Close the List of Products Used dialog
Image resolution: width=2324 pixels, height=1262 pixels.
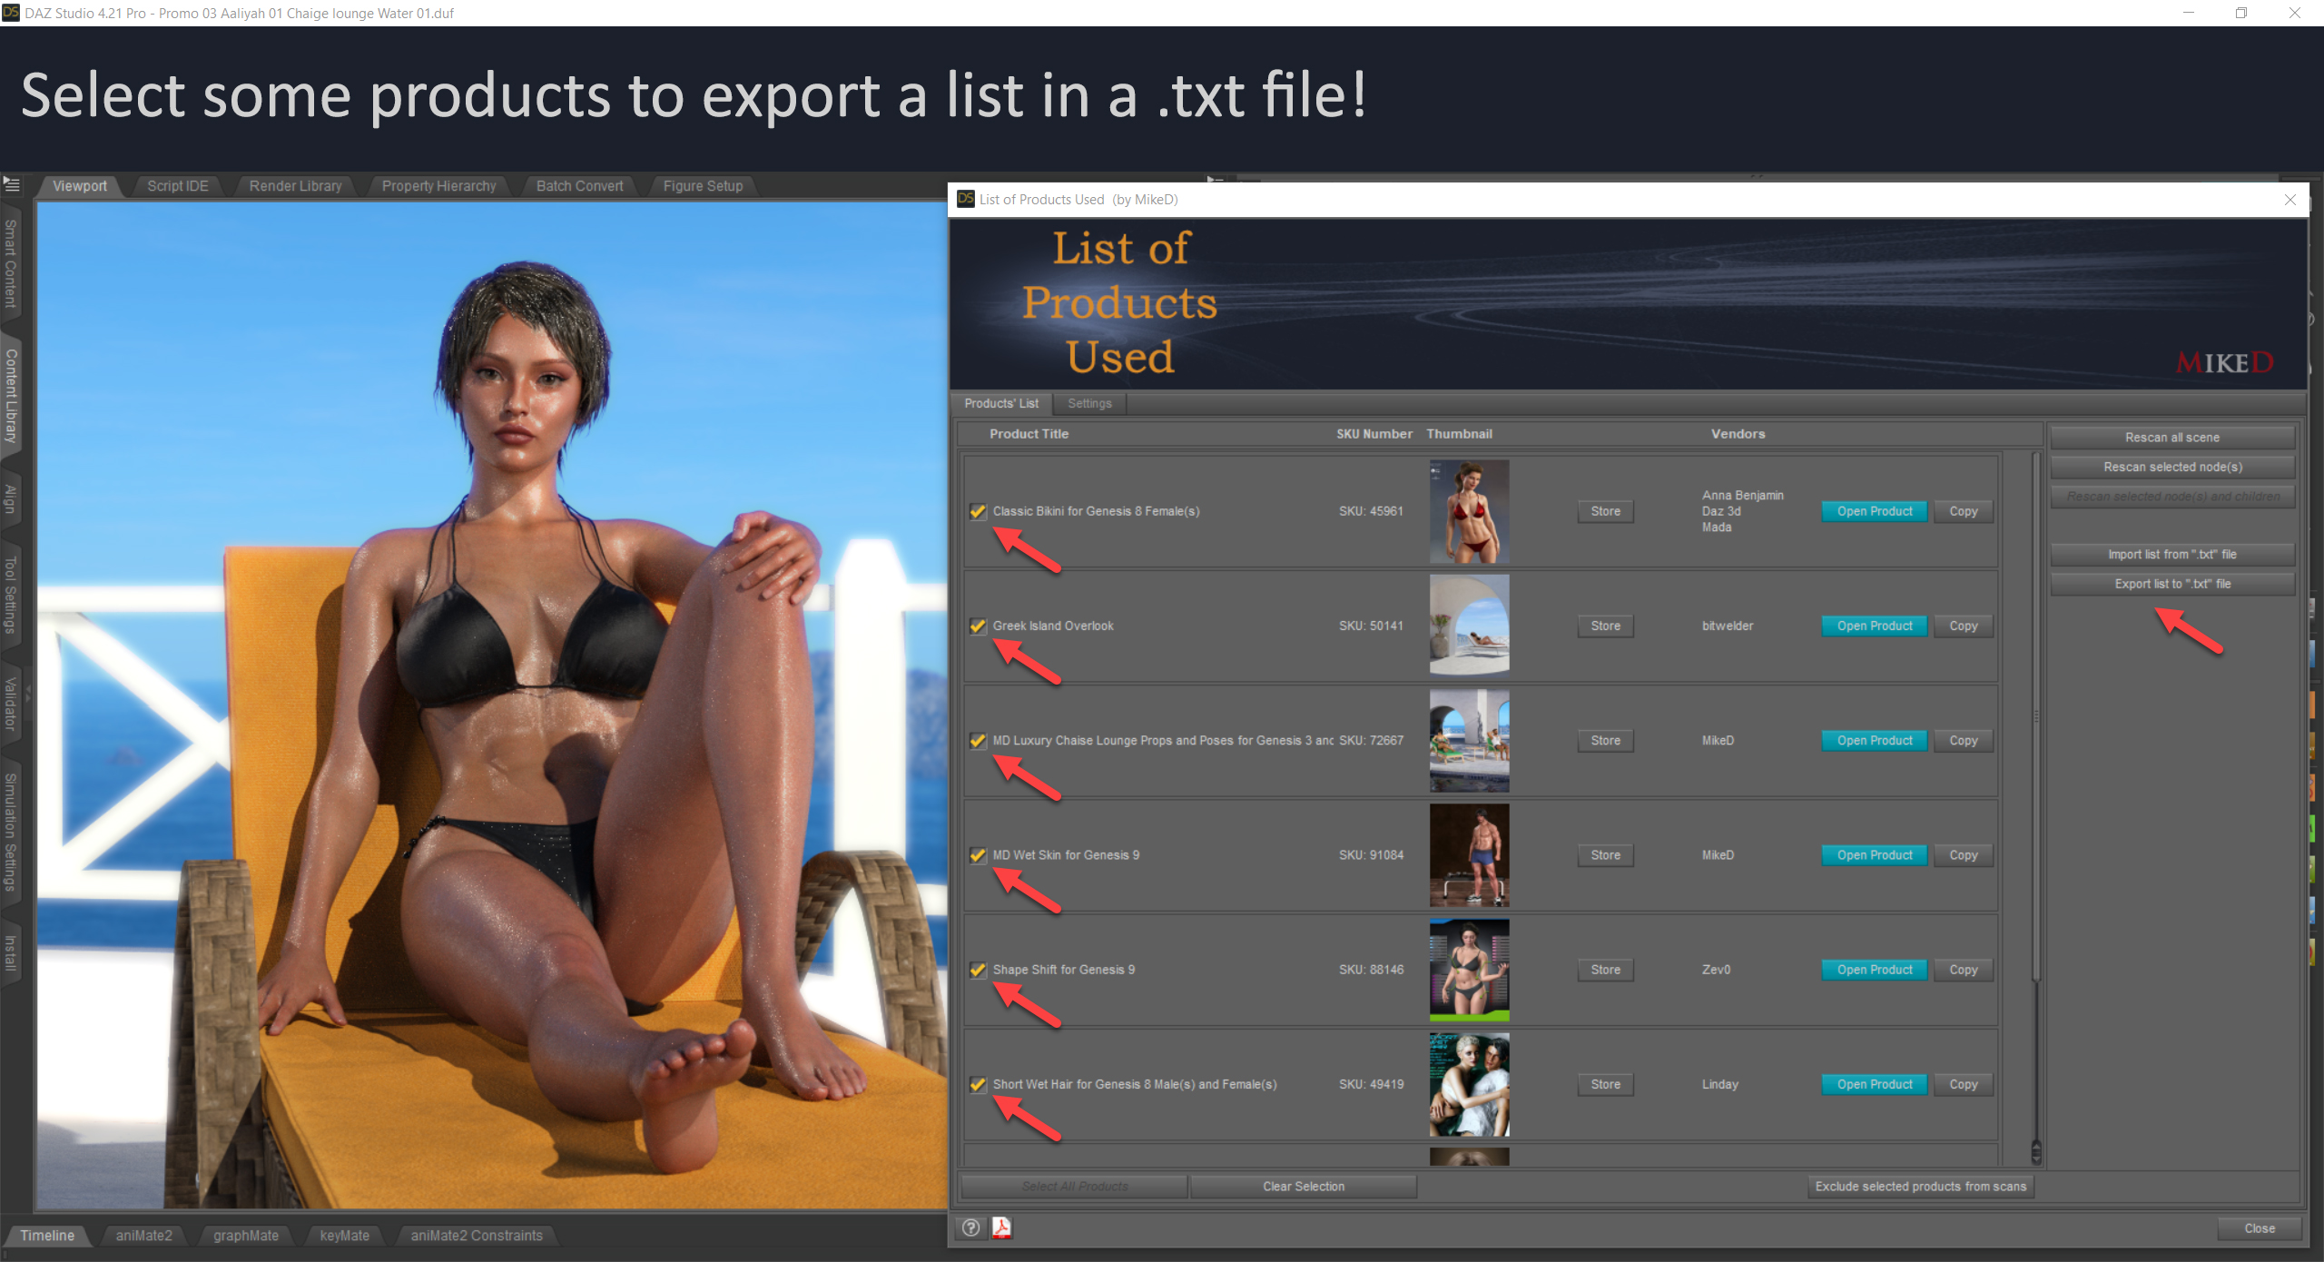point(2290,200)
